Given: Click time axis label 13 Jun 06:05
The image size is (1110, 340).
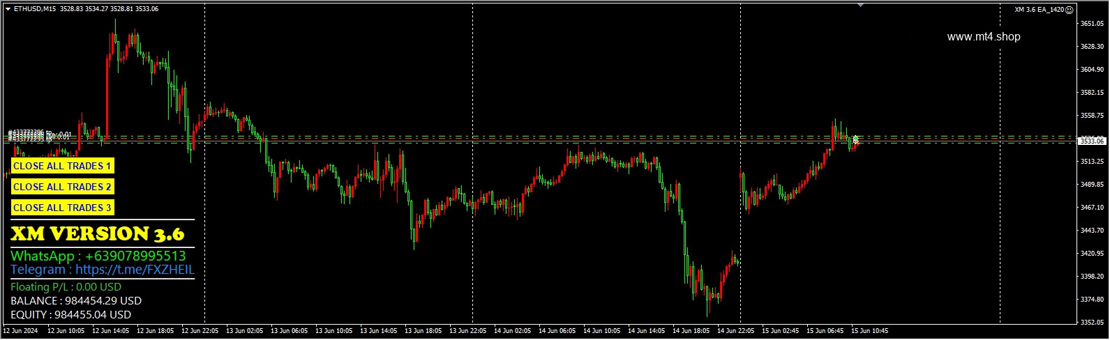Looking at the screenshot, I should pos(289,332).
